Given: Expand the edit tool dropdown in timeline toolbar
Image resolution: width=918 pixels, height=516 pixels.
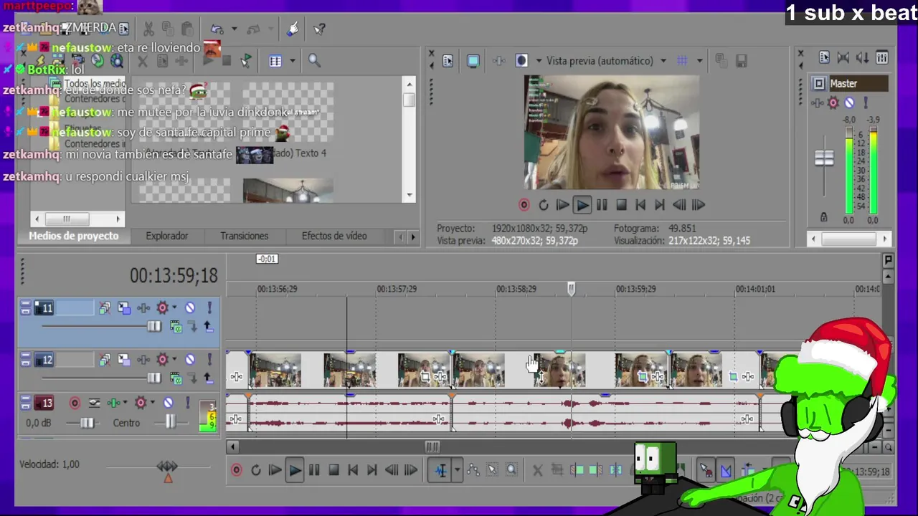Looking at the screenshot, I should (x=457, y=470).
